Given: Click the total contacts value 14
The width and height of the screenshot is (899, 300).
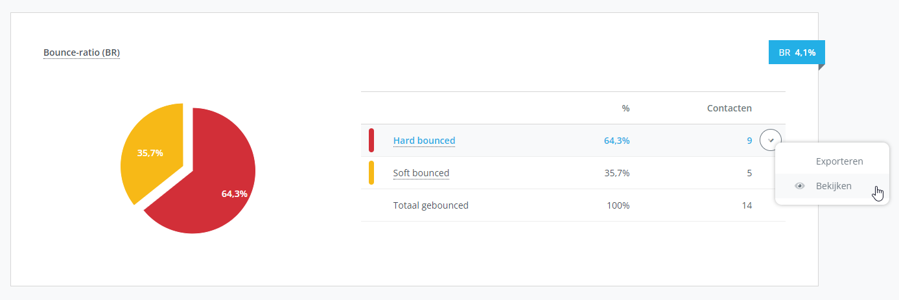Looking at the screenshot, I should [747, 205].
